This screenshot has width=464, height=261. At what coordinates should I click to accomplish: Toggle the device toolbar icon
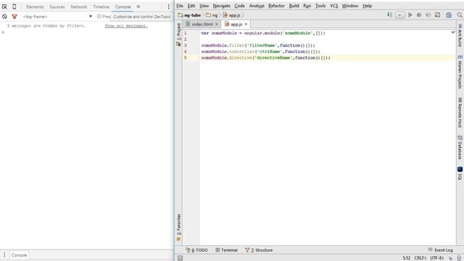pos(14,7)
